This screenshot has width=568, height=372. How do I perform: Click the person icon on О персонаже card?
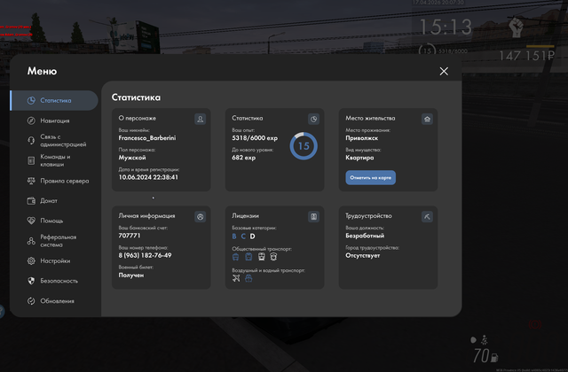click(200, 119)
